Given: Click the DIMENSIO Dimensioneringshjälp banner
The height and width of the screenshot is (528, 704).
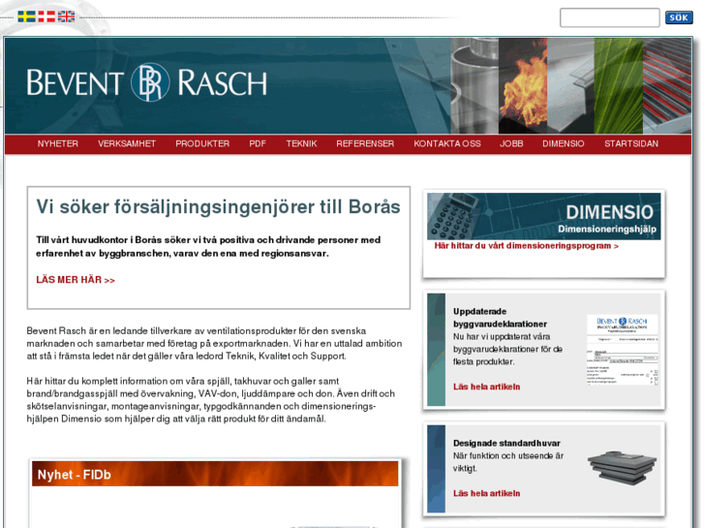Looking at the screenshot, I should [x=543, y=216].
